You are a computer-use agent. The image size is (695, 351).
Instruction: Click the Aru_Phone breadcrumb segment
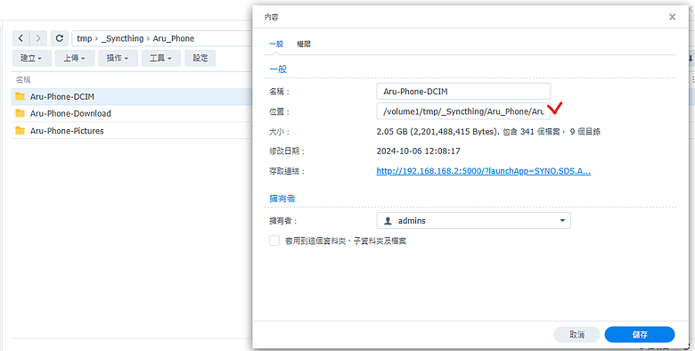pos(174,38)
